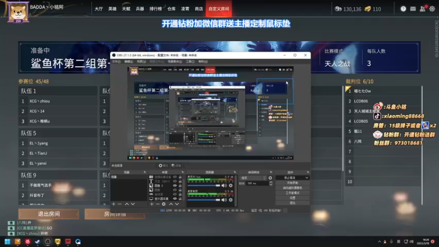Open source Properties gear in OBS toolbar
Image resolution: width=439 pixels, height=247 pixels.
163,166
